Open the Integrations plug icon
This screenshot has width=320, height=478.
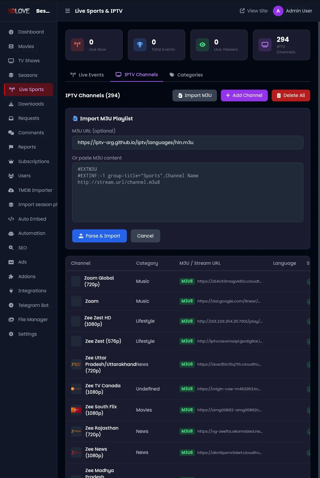[11, 291]
